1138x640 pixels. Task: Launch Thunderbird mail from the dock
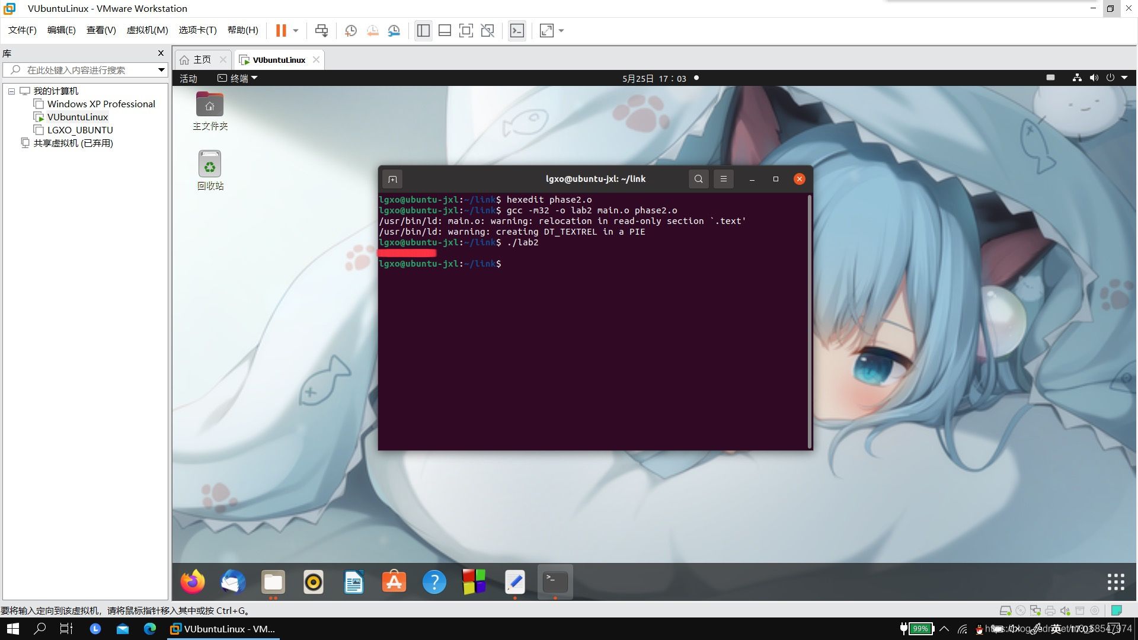tap(232, 582)
